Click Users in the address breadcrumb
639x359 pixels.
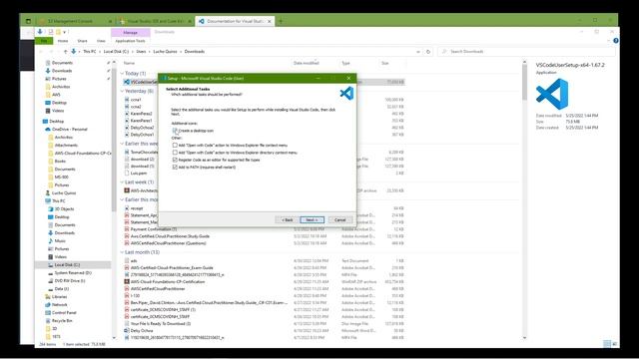click(x=141, y=52)
